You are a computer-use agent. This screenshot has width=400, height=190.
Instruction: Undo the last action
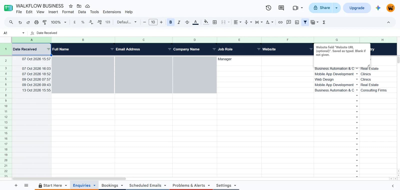pyautogui.click(x=20, y=22)
